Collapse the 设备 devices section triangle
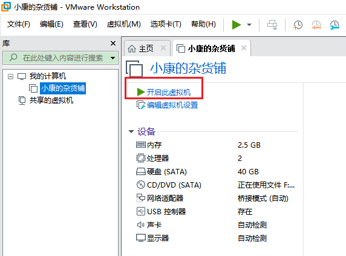The image size is (346, 256). pyautogui.click(x=131, y=131)
